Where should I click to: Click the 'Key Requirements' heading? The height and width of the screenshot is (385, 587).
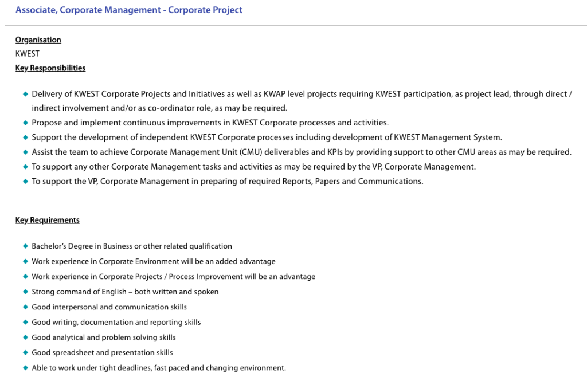[x=48, y=220]
